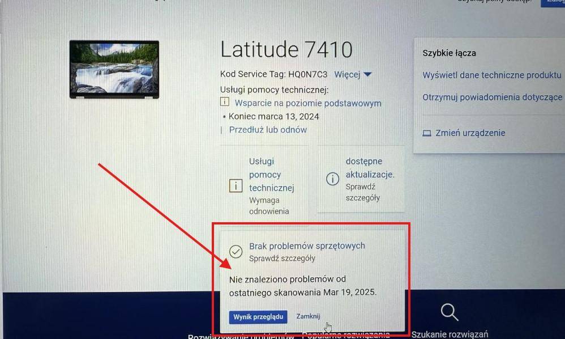Open the Więcej link near Service Tag
This screenshot has height=339, width=565.
point(347,74)
